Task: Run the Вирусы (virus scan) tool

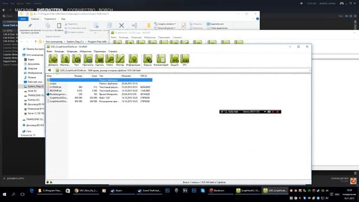Action: pos(148,60)
